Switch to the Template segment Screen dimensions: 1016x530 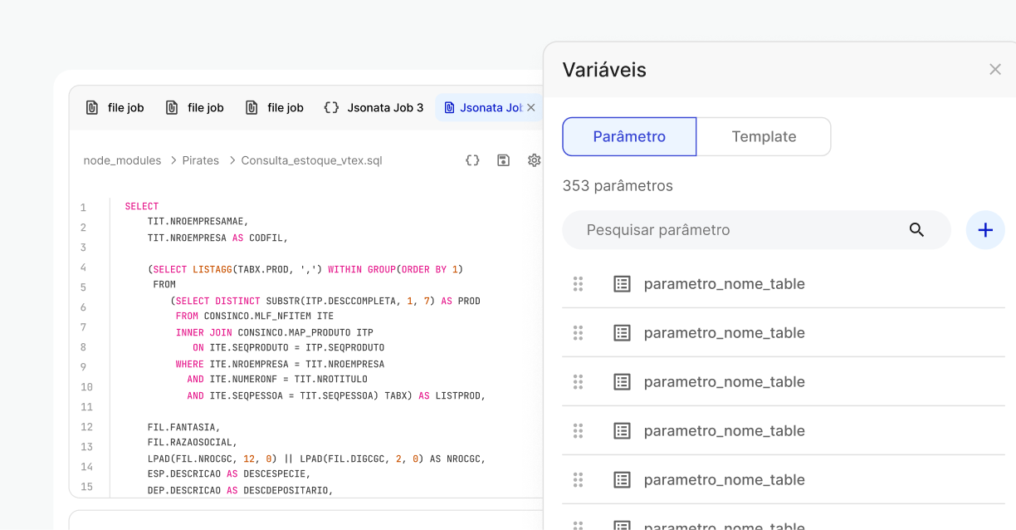(x=764, y=137)
